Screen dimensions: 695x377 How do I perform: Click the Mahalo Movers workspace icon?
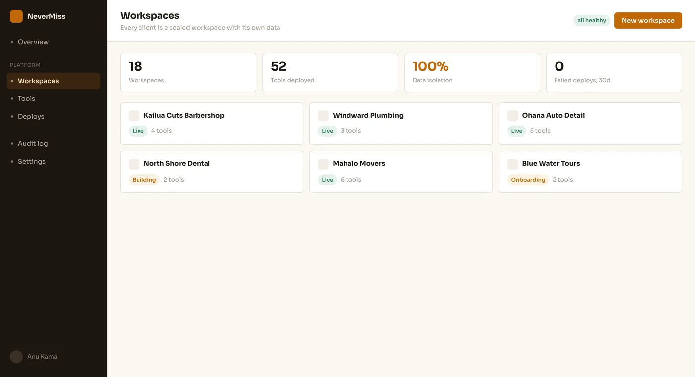click(323, 164)
